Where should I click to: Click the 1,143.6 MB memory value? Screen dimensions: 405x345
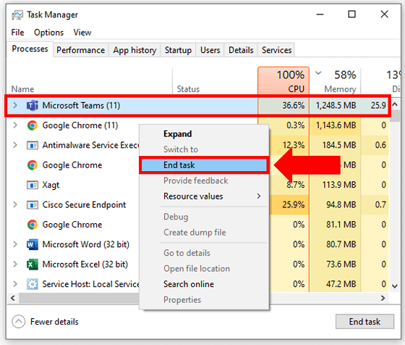point(336,125)
